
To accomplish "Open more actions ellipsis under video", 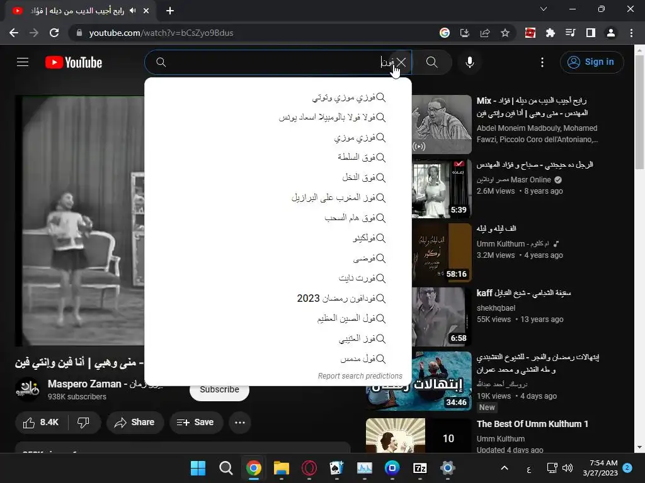I will coord(240,422).
